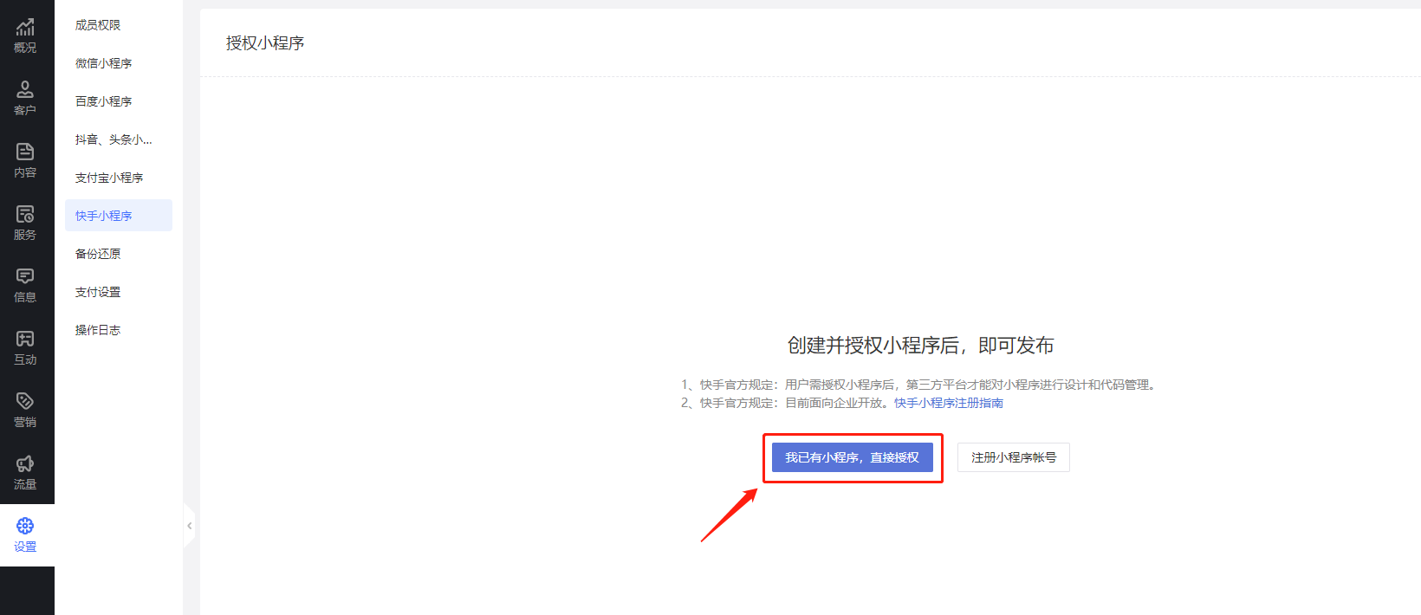The height and width of the screenshot is (615, 1421).
Task: Open 快手小程序注册指南 link
Action: click(x=949, y=403)
